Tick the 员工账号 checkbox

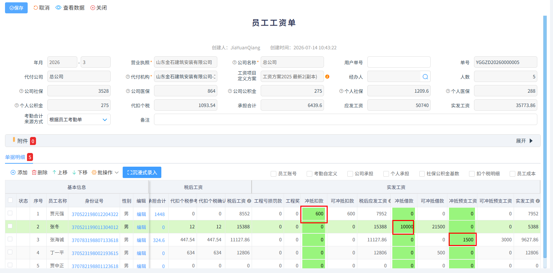click(274, 174)
